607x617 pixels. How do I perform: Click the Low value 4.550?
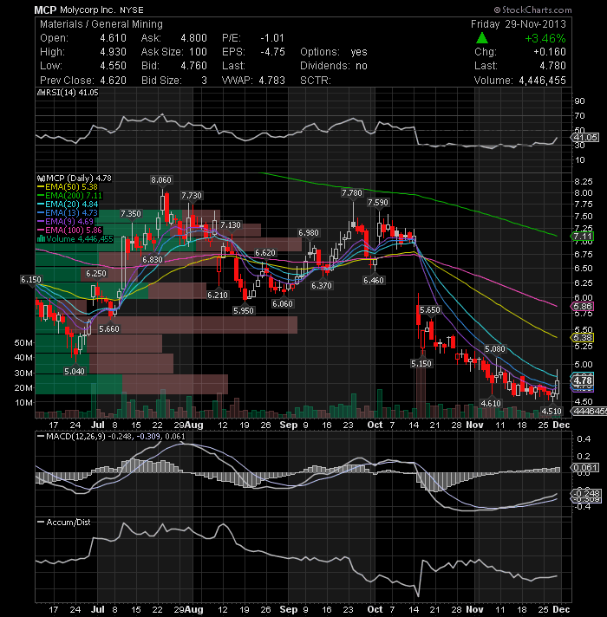(x=113, y=66)
